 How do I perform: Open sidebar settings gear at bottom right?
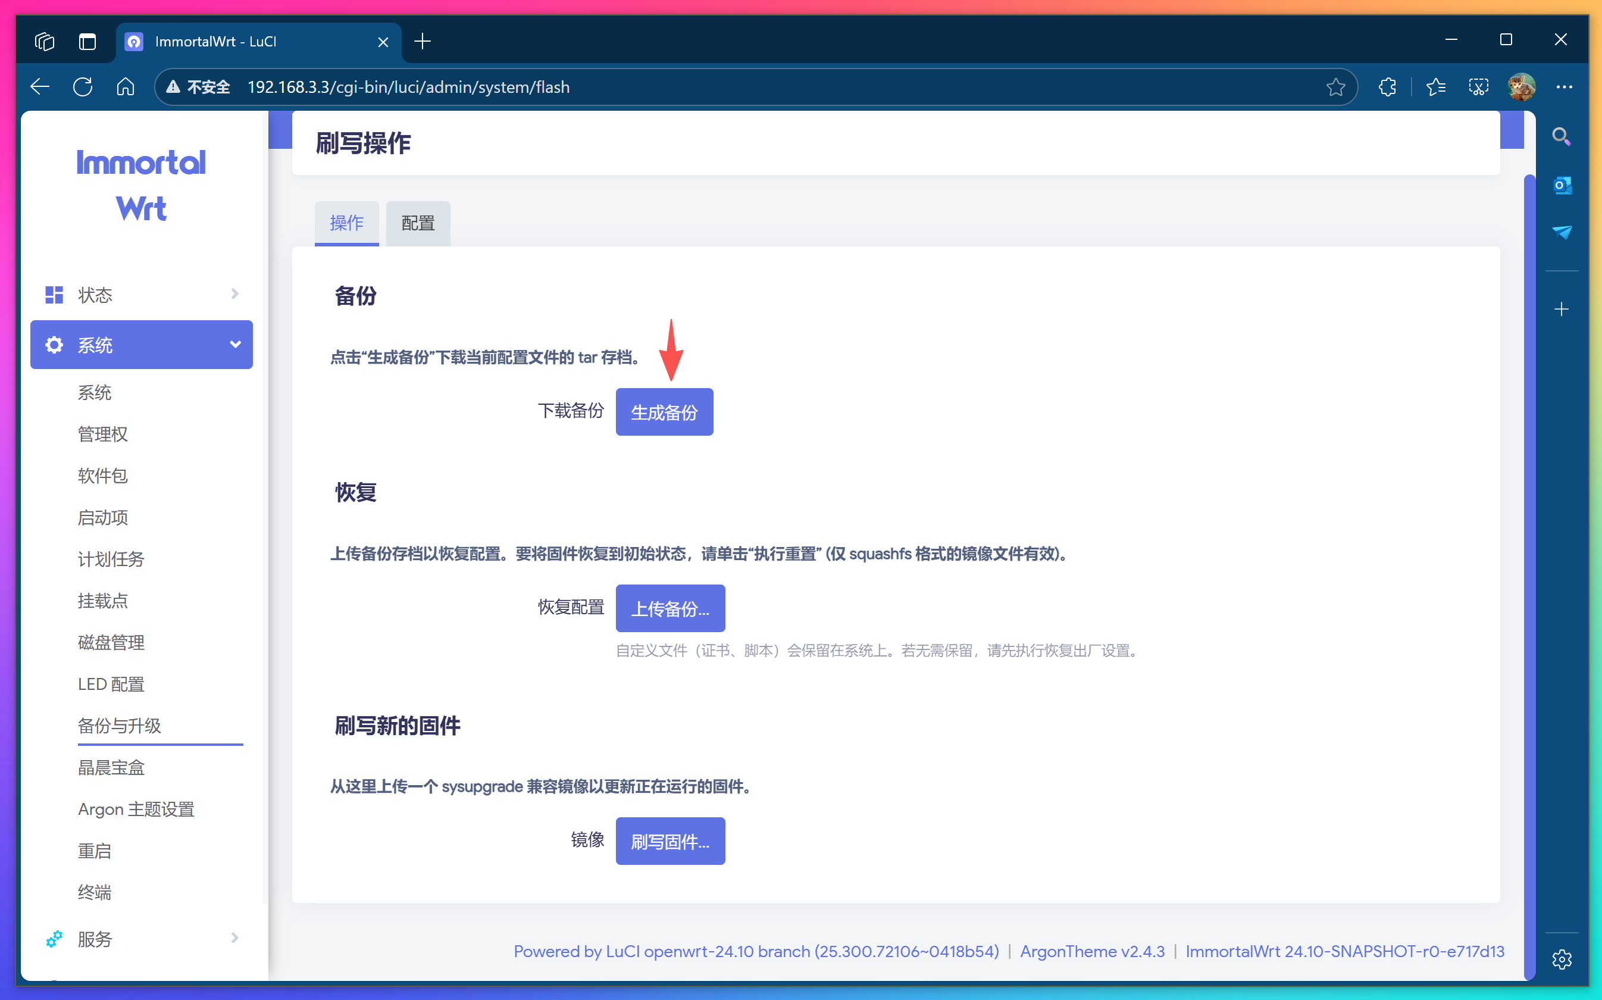[1562, 959]
